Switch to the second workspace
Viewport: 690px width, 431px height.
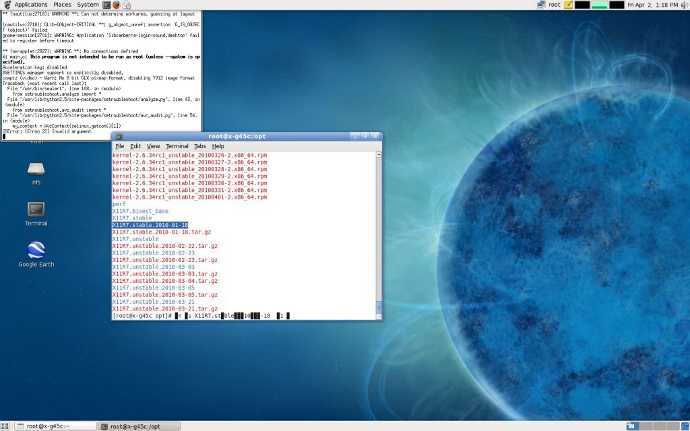tap(645, 426)
